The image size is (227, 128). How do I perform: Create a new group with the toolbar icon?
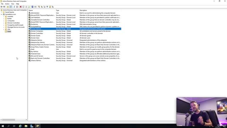(x=42, y=7)
